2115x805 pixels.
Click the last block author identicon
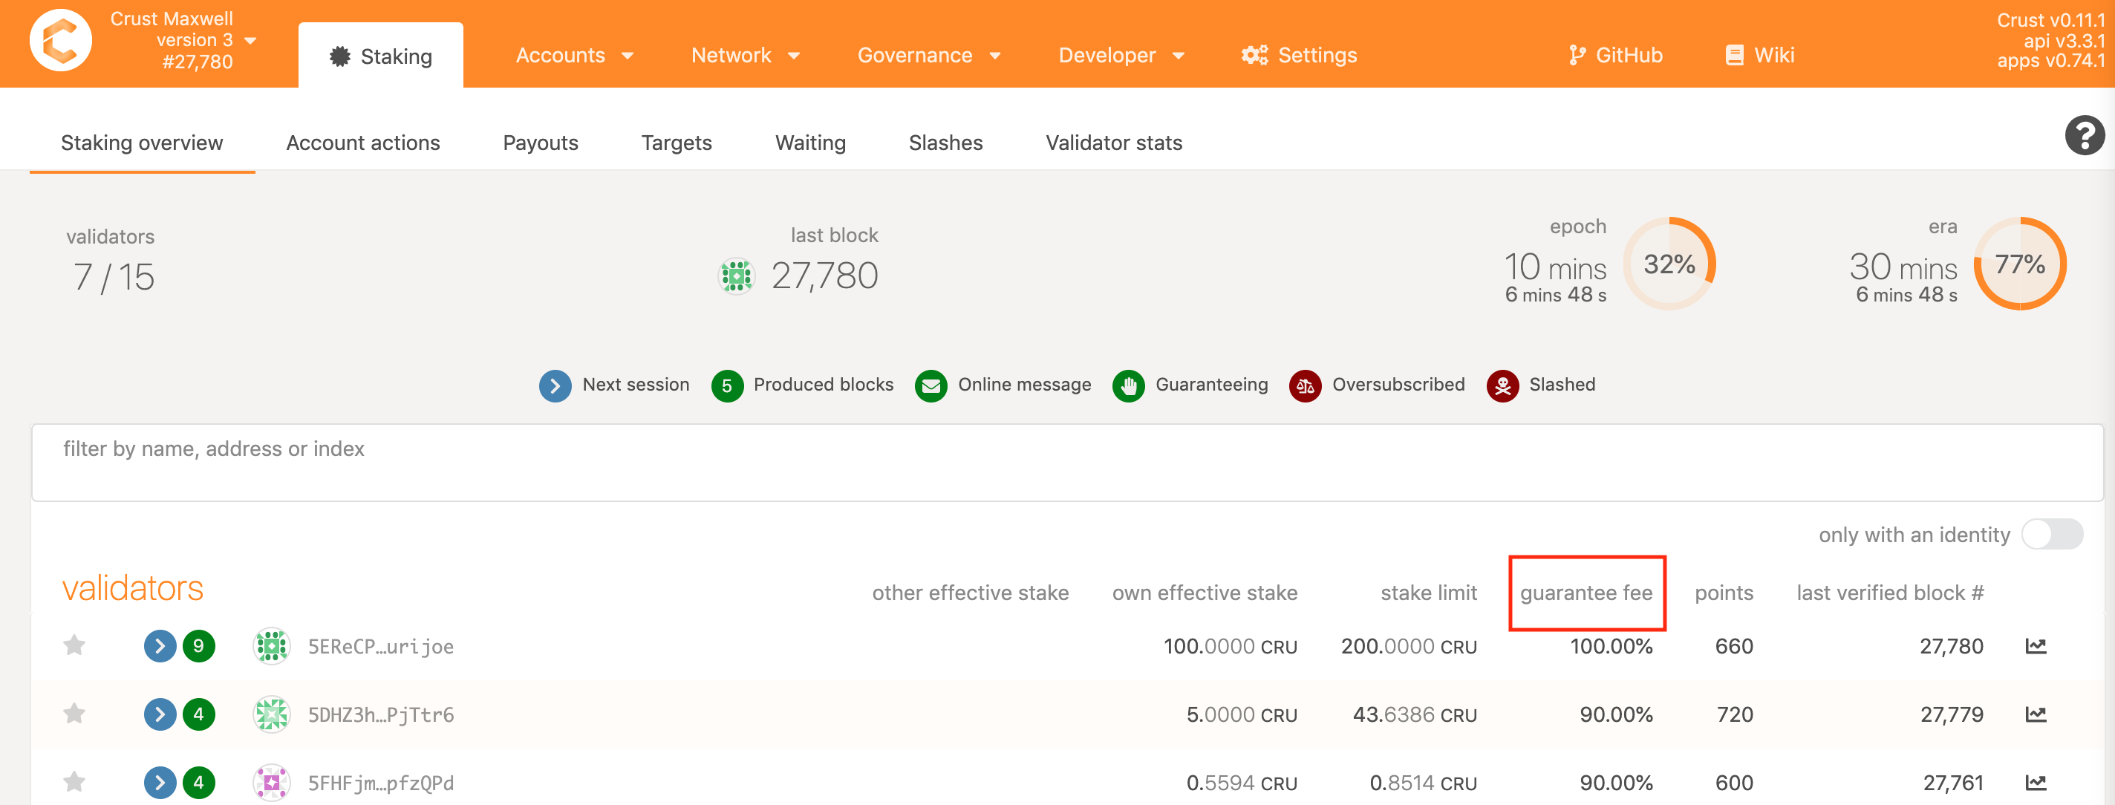point(736,276)
